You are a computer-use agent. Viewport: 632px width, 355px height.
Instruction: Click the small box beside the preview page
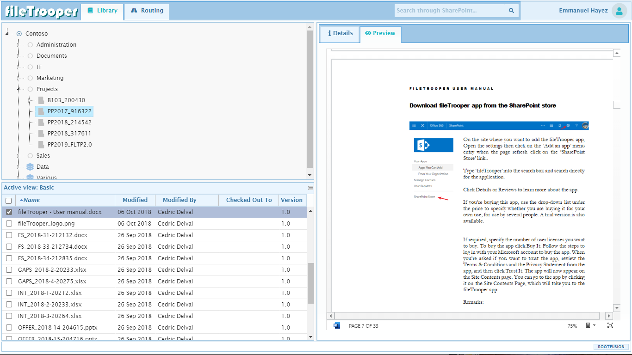(616, 105)
